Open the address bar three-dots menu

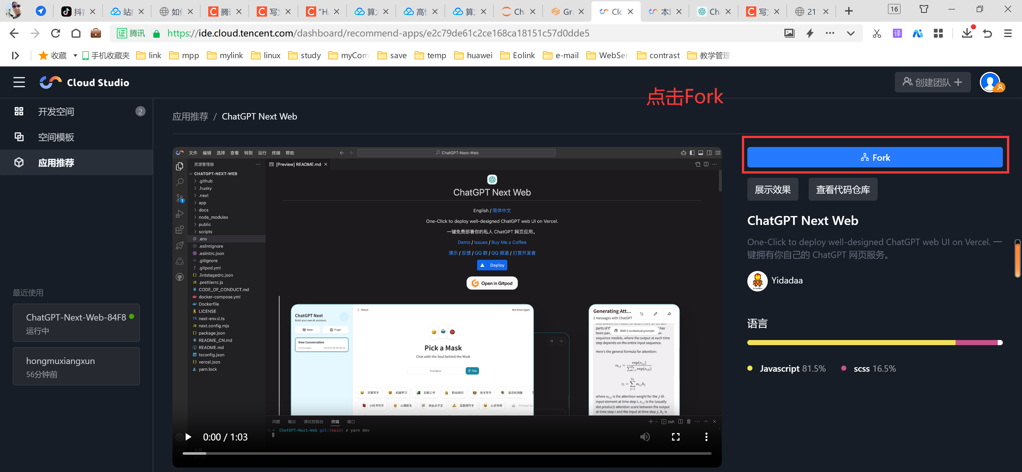[x=830, y=33]
